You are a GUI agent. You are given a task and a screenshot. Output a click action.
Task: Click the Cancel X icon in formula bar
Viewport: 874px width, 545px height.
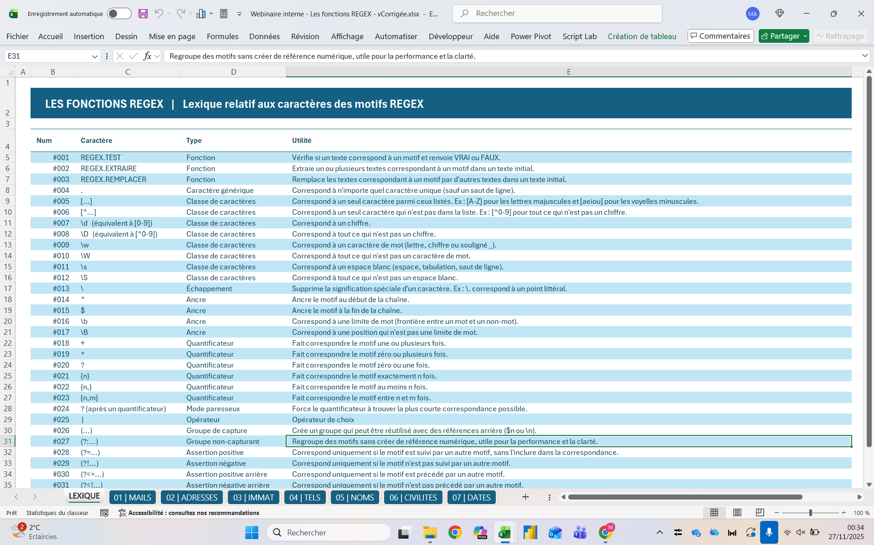click(x=120, y=56)
